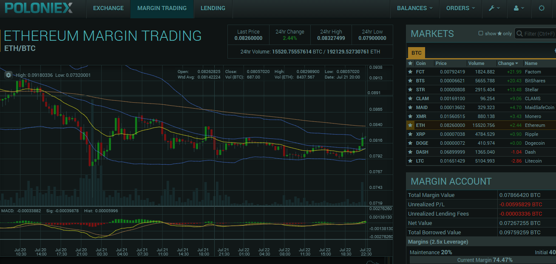Open the chart settings gear icon
Image resolution: width=556 pixels, height=264 pixels.
(9, 75)
